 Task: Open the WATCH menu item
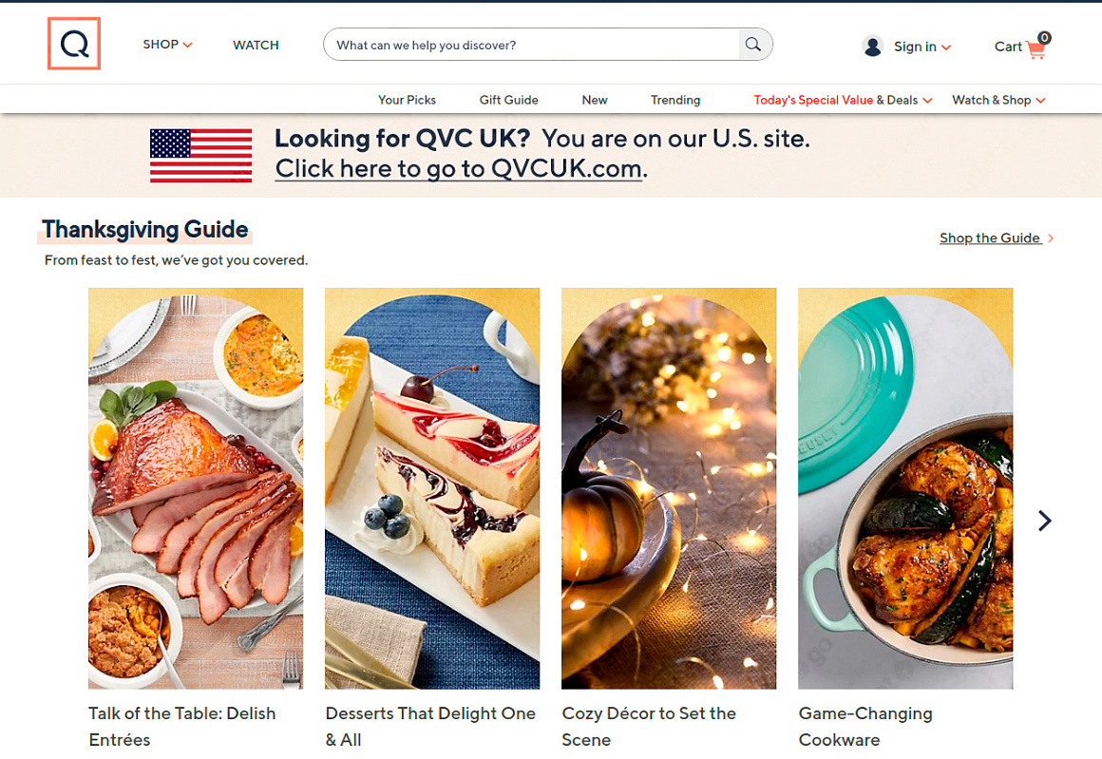pyautogui.click(x=256, y=45)
